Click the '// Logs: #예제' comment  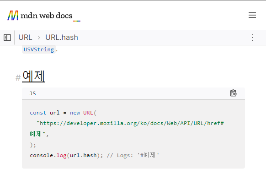[133, 155]
